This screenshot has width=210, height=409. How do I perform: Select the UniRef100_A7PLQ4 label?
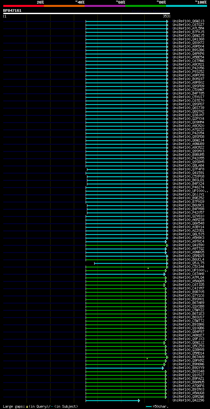point(188,277)
